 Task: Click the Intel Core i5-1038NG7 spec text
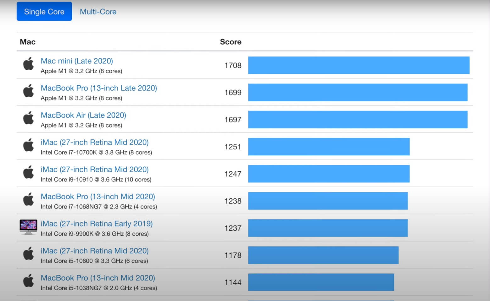pos(99,288)
